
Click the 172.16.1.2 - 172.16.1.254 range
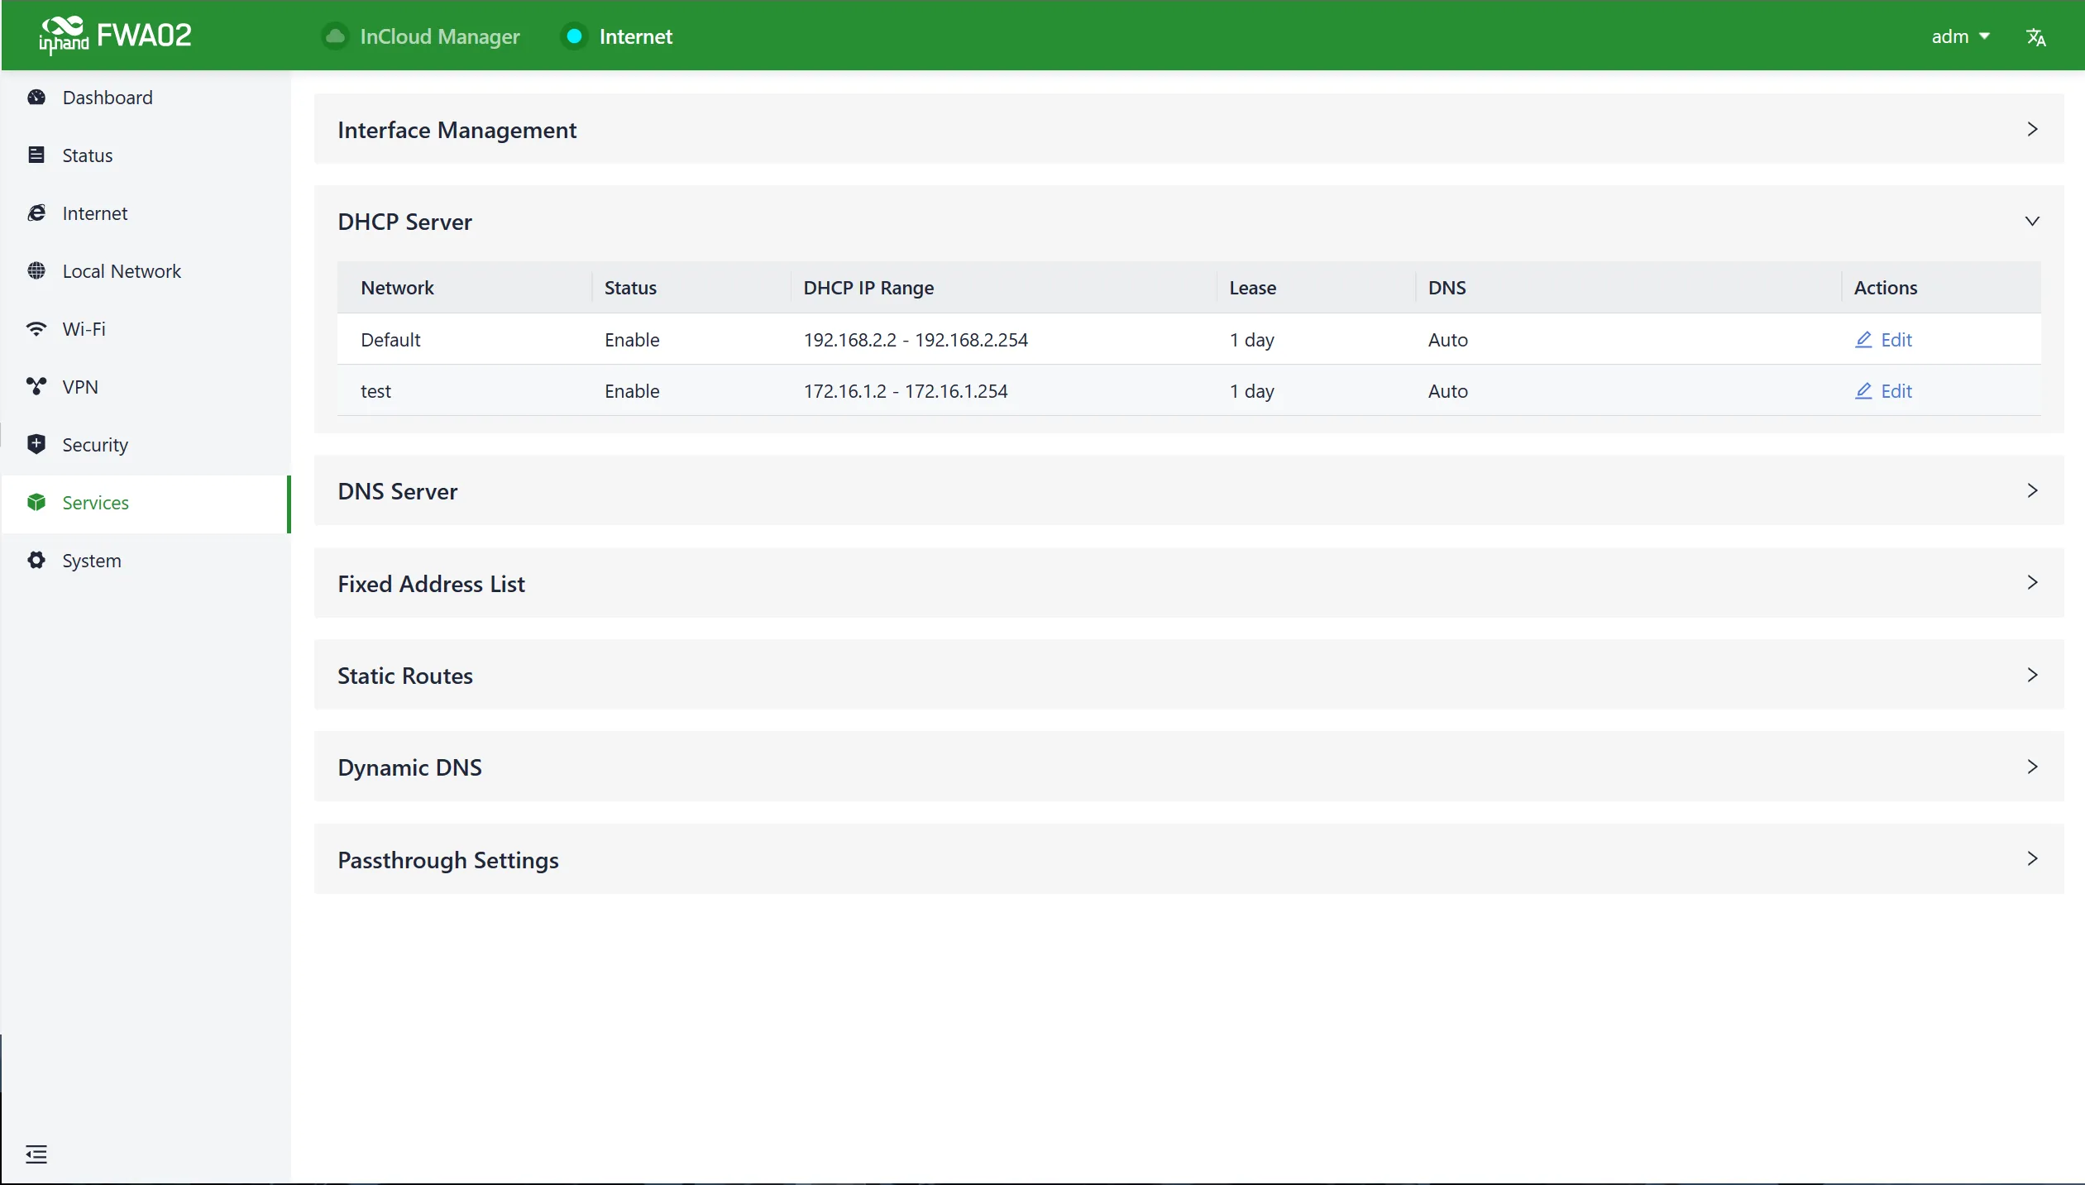tap(906, 391)
